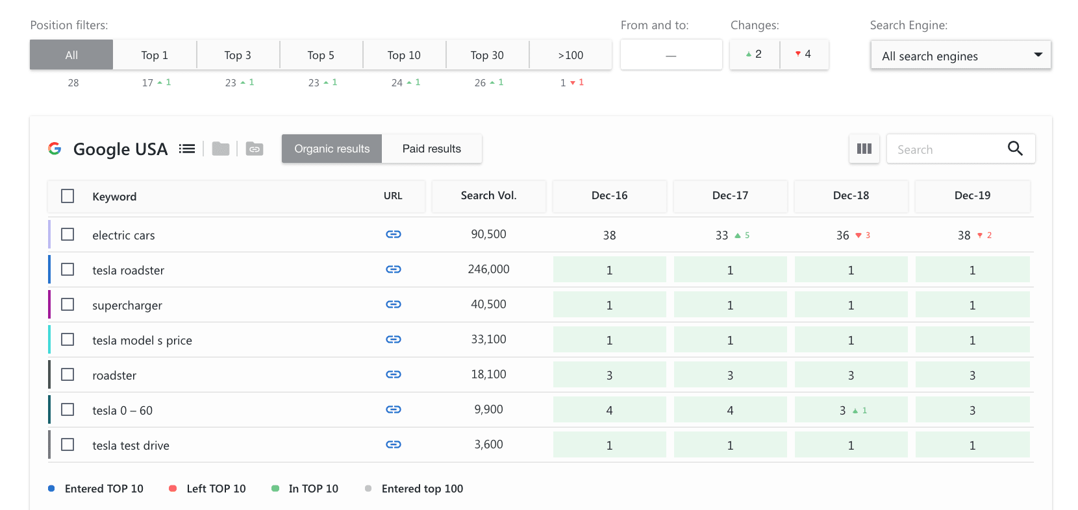1078x510 pixels.
Task: Tick the electric cars checkbox
Action: point(68,234)
